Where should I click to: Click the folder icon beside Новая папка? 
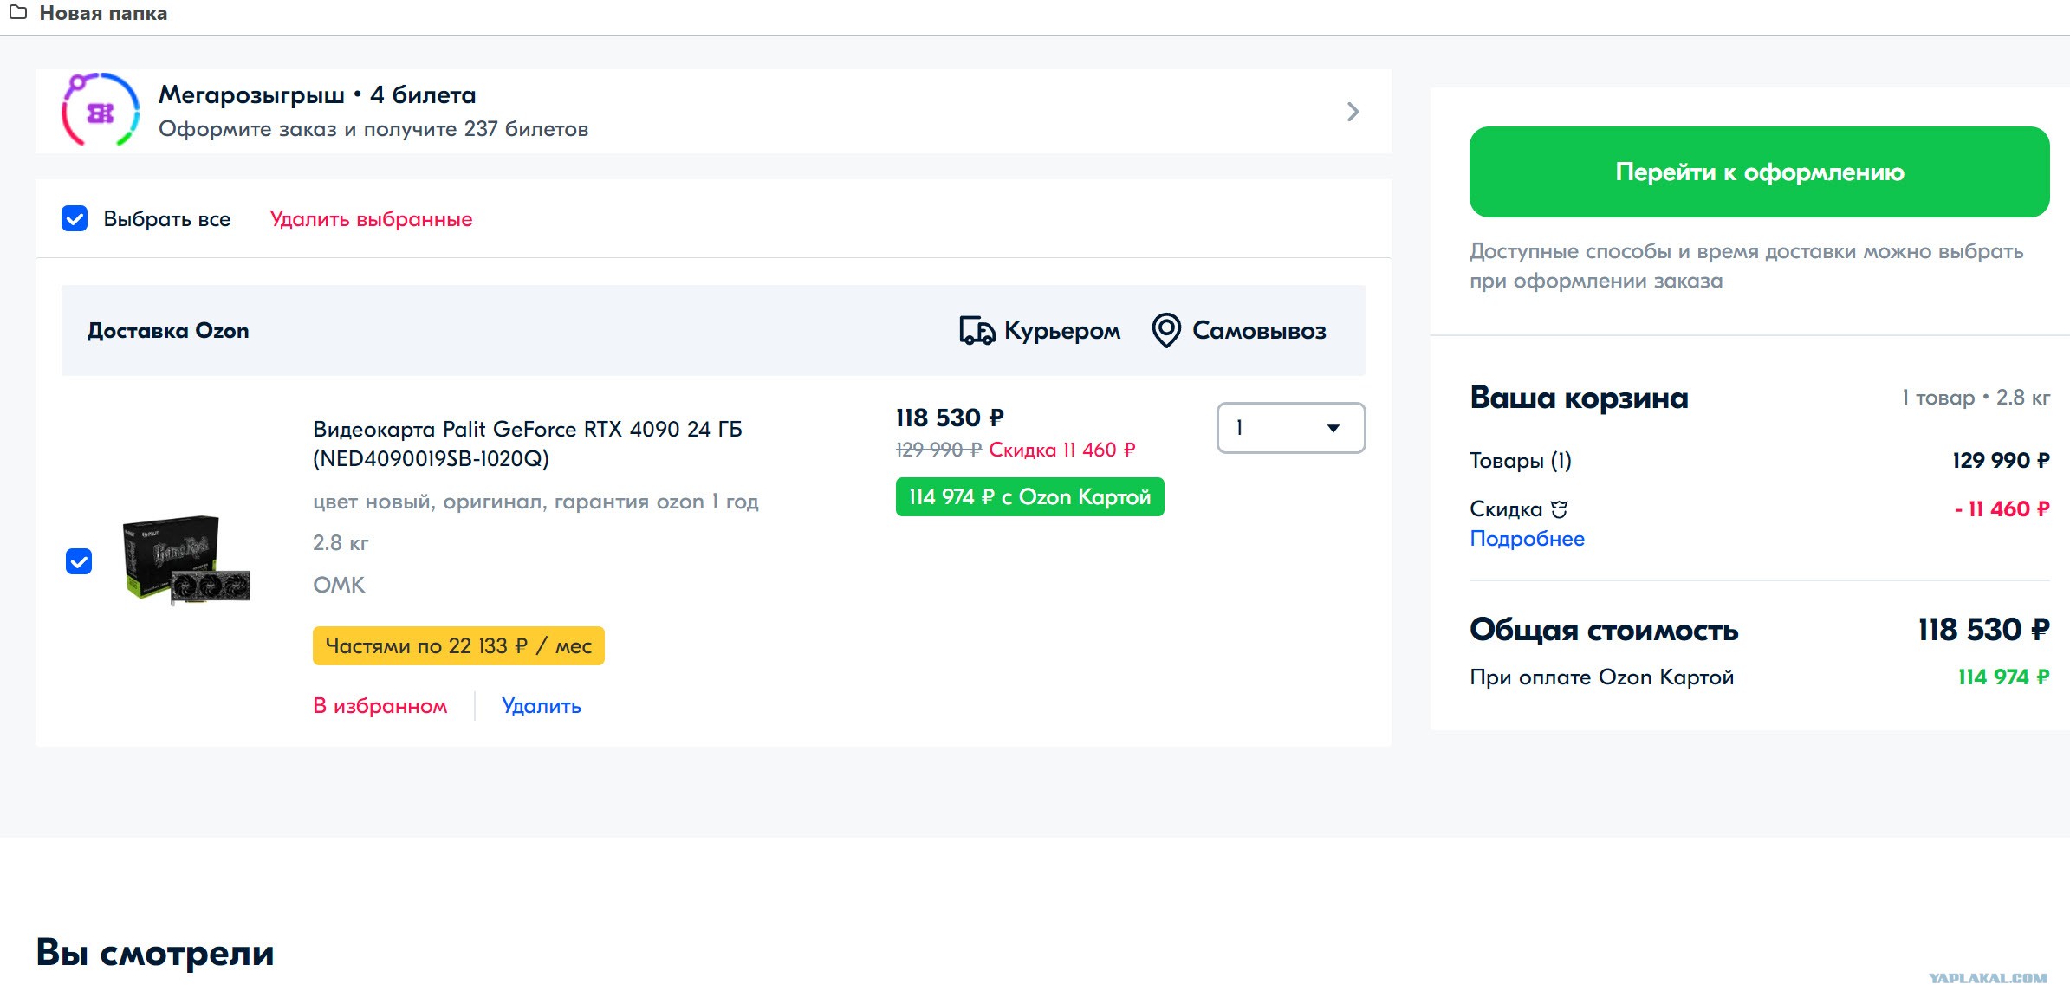click(18, 13)
